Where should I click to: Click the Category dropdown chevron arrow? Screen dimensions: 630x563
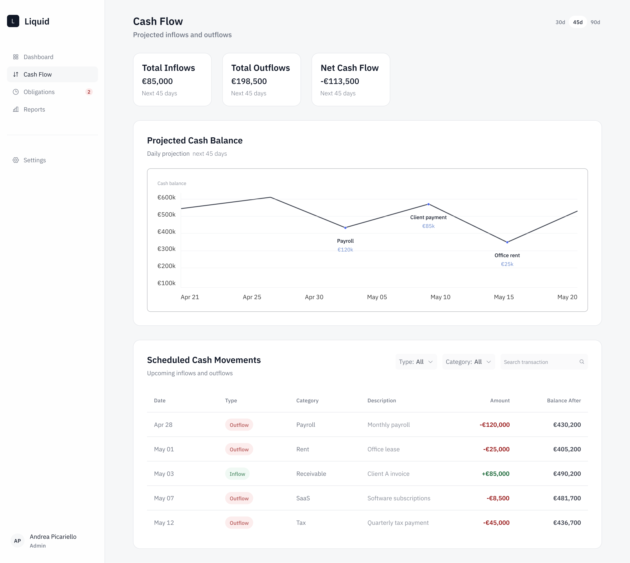[489, 362]
